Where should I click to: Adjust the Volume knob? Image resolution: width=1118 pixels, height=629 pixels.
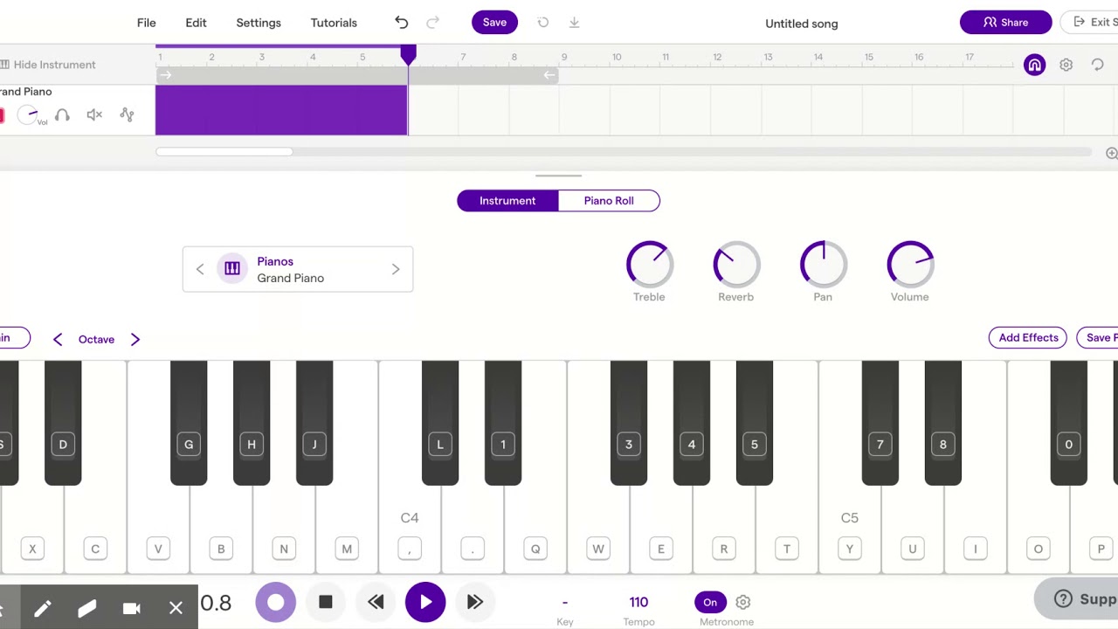point(910,264)
